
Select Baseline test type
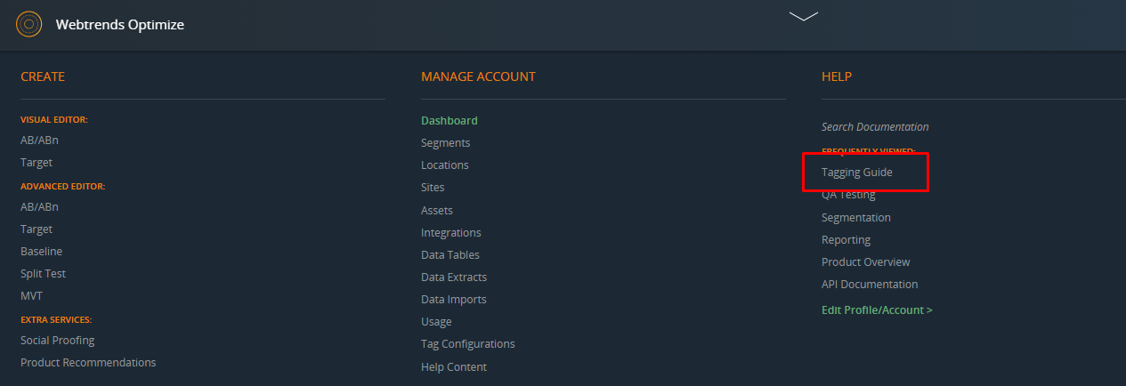pos(41,251)
